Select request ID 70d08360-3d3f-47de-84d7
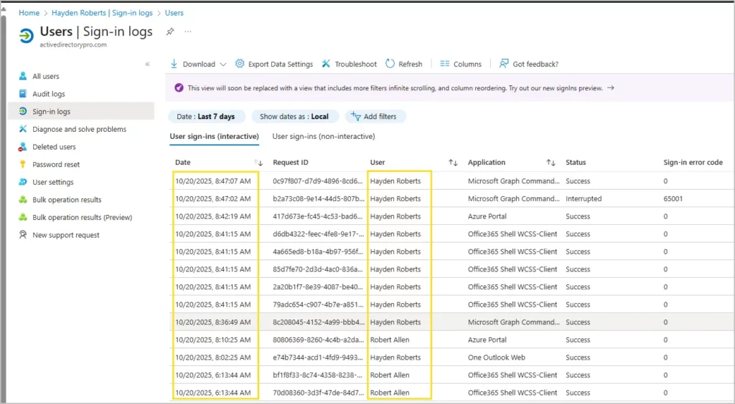735x404 pixels. (x=318, y=393)
